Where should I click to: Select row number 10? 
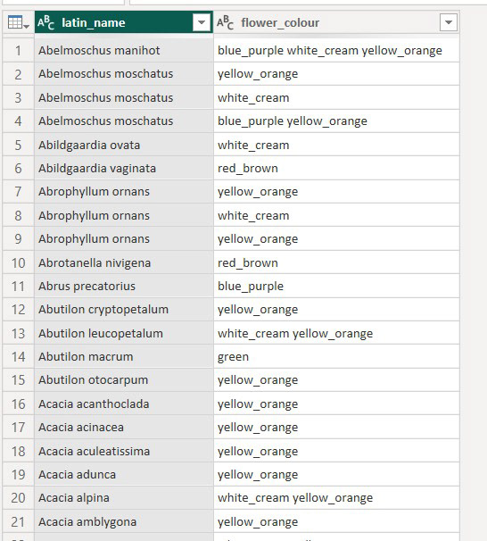coord(18,262)
